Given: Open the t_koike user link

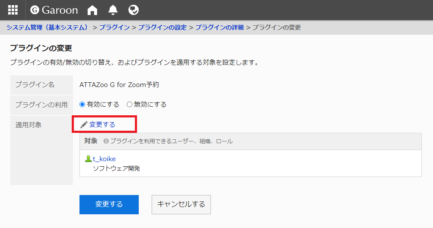Looking at the screenshot, I should [x=104, y=159].
